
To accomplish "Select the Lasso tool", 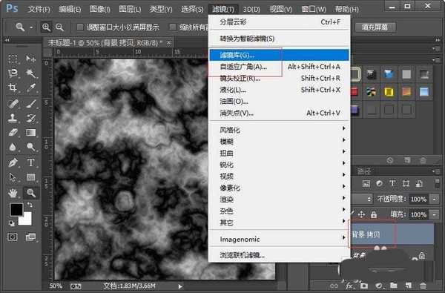I will tap(13, 73).
